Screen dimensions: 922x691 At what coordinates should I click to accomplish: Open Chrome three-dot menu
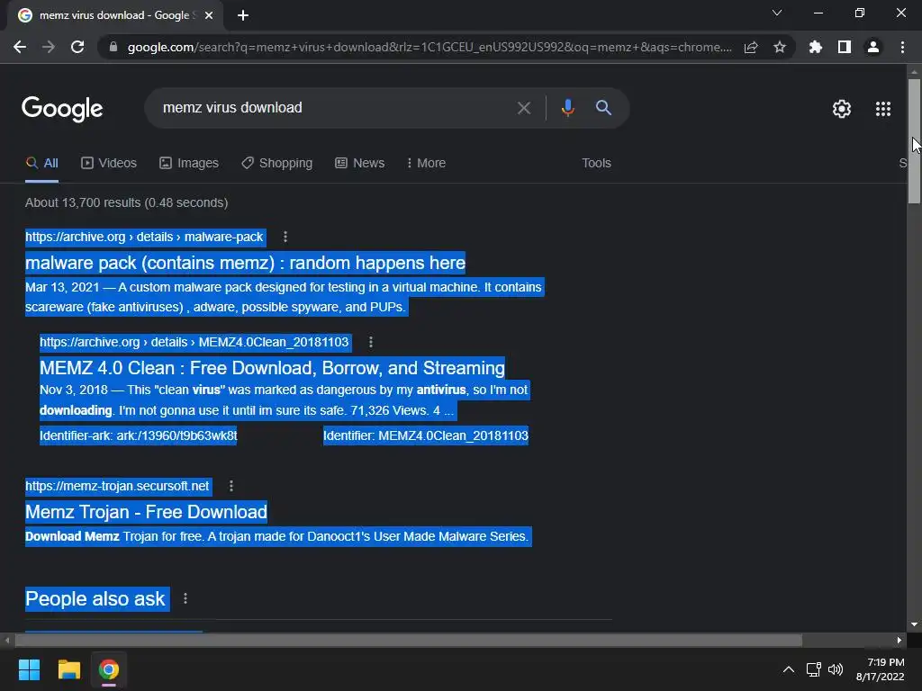click(902, 47)
